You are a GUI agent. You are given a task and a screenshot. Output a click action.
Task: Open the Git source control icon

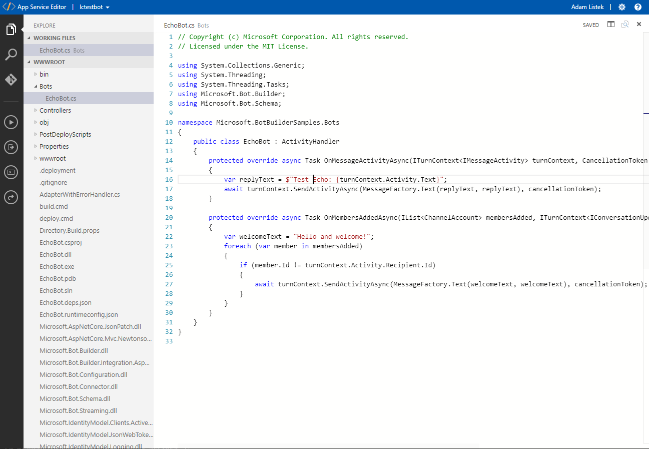pyautogui.click(x=11, y=80)
